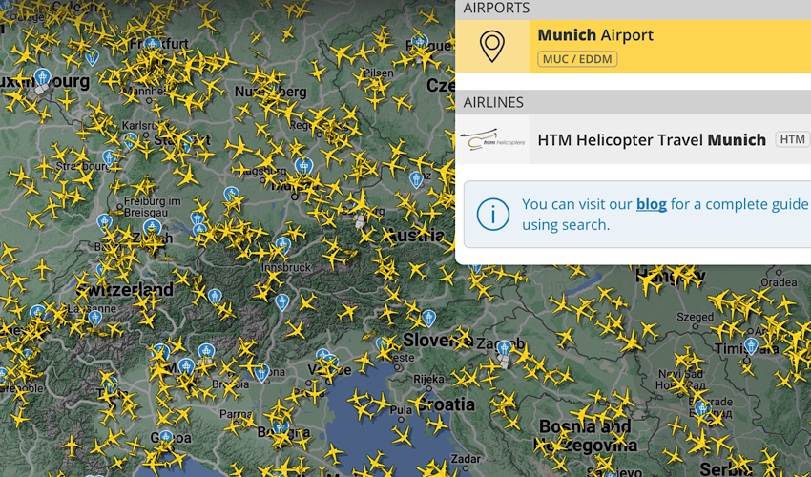
Task: Select the Munich Airport search result
Action: (x=634, y=47)
